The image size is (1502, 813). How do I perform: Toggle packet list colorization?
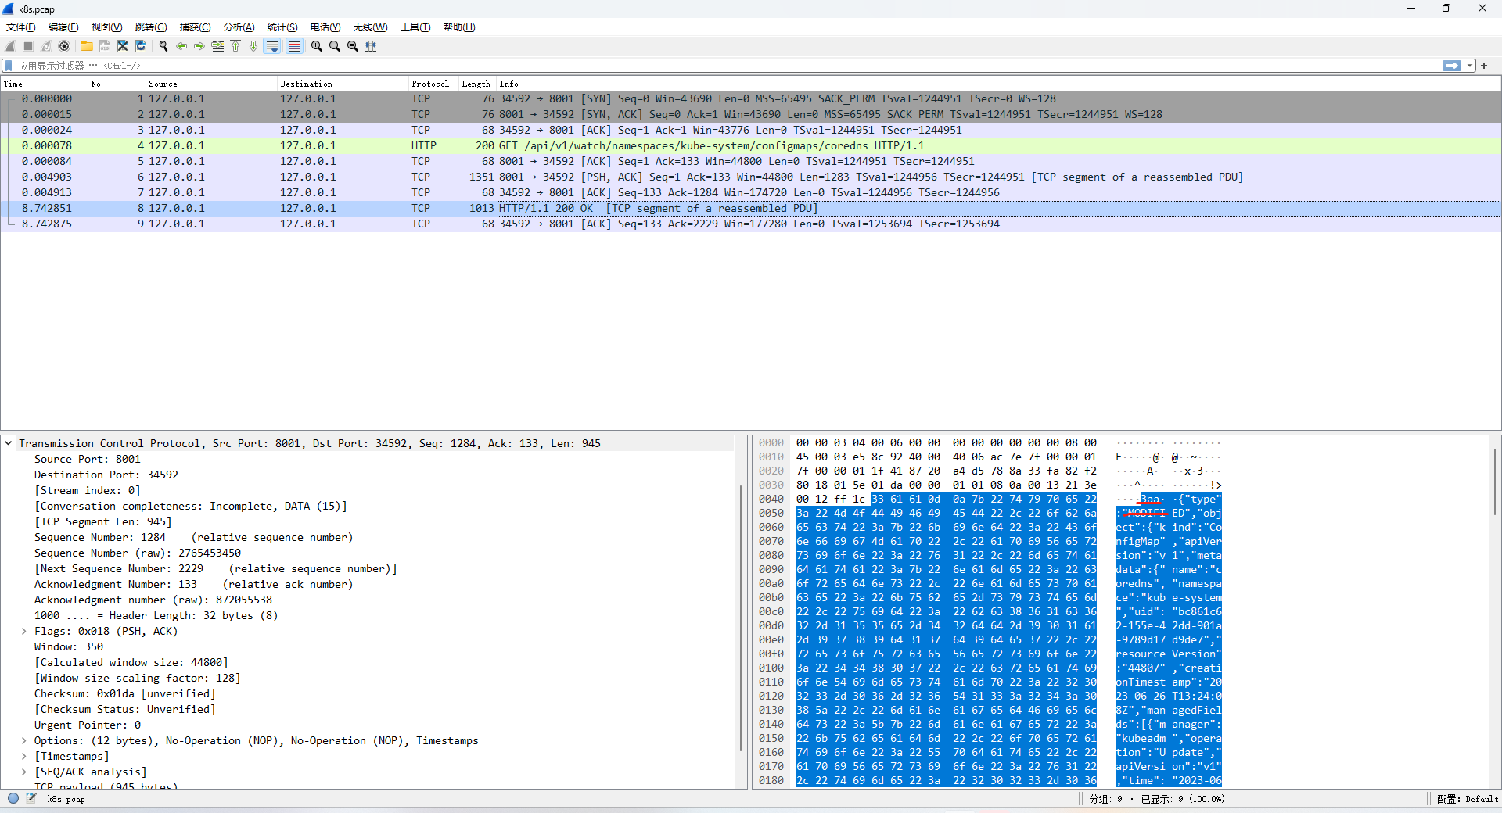(x=294, y=46)
